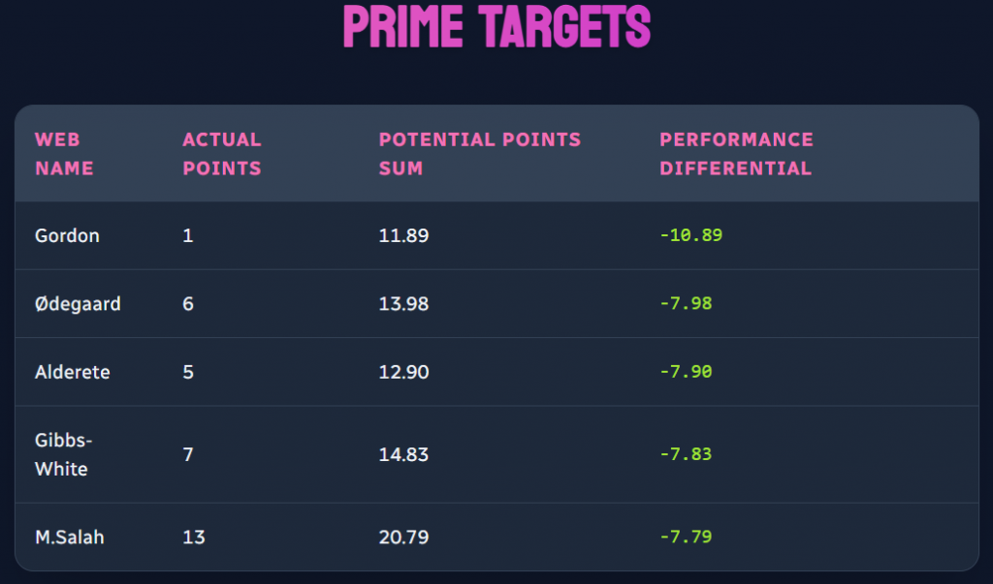Select the M.Salah player name

point(69,537)
